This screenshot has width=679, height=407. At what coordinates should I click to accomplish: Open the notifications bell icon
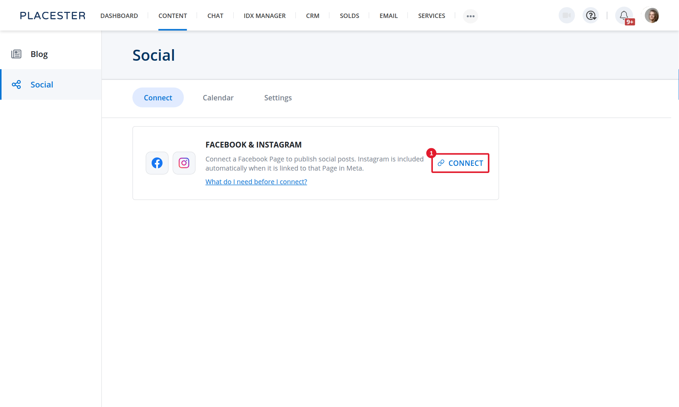(624, 16)
